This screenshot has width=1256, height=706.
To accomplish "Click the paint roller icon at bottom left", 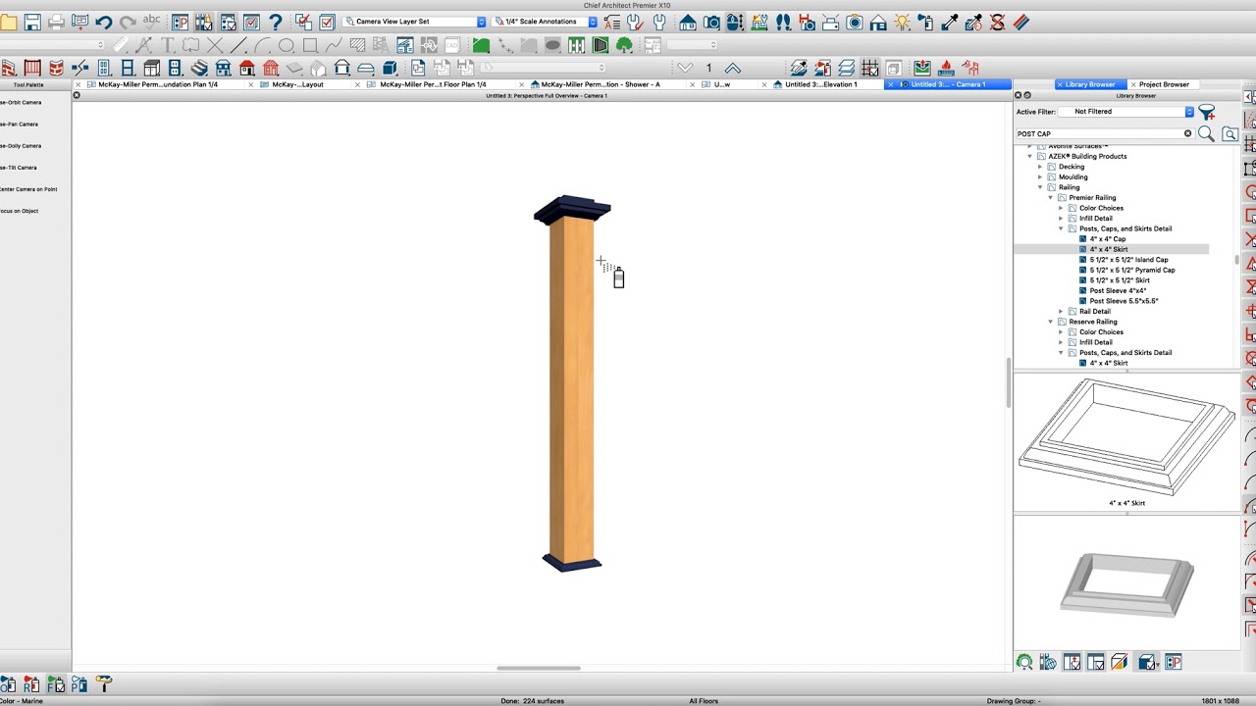I will (103, 684).
